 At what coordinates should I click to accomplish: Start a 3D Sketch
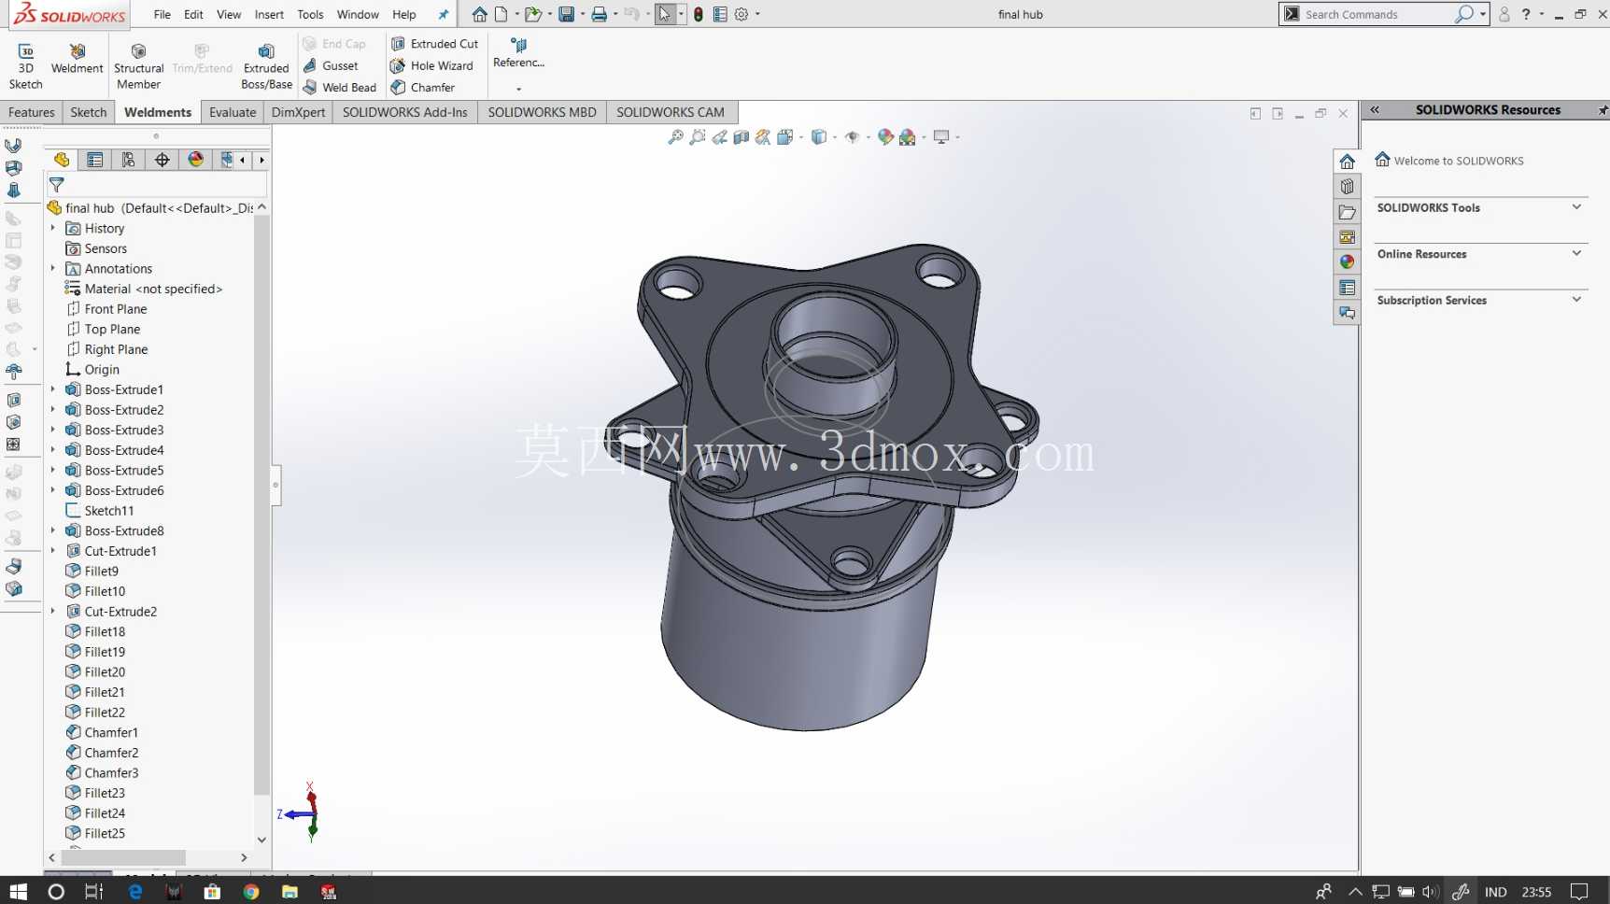pyautogui.click(x=25, y=66)
